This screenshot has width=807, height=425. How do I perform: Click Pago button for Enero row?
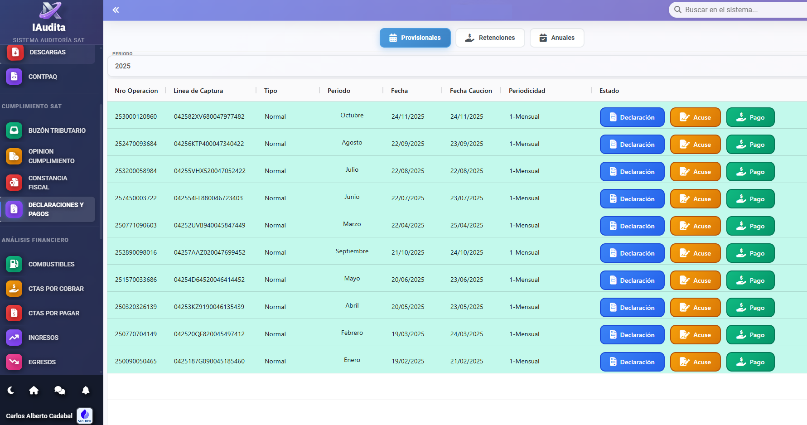750,362
